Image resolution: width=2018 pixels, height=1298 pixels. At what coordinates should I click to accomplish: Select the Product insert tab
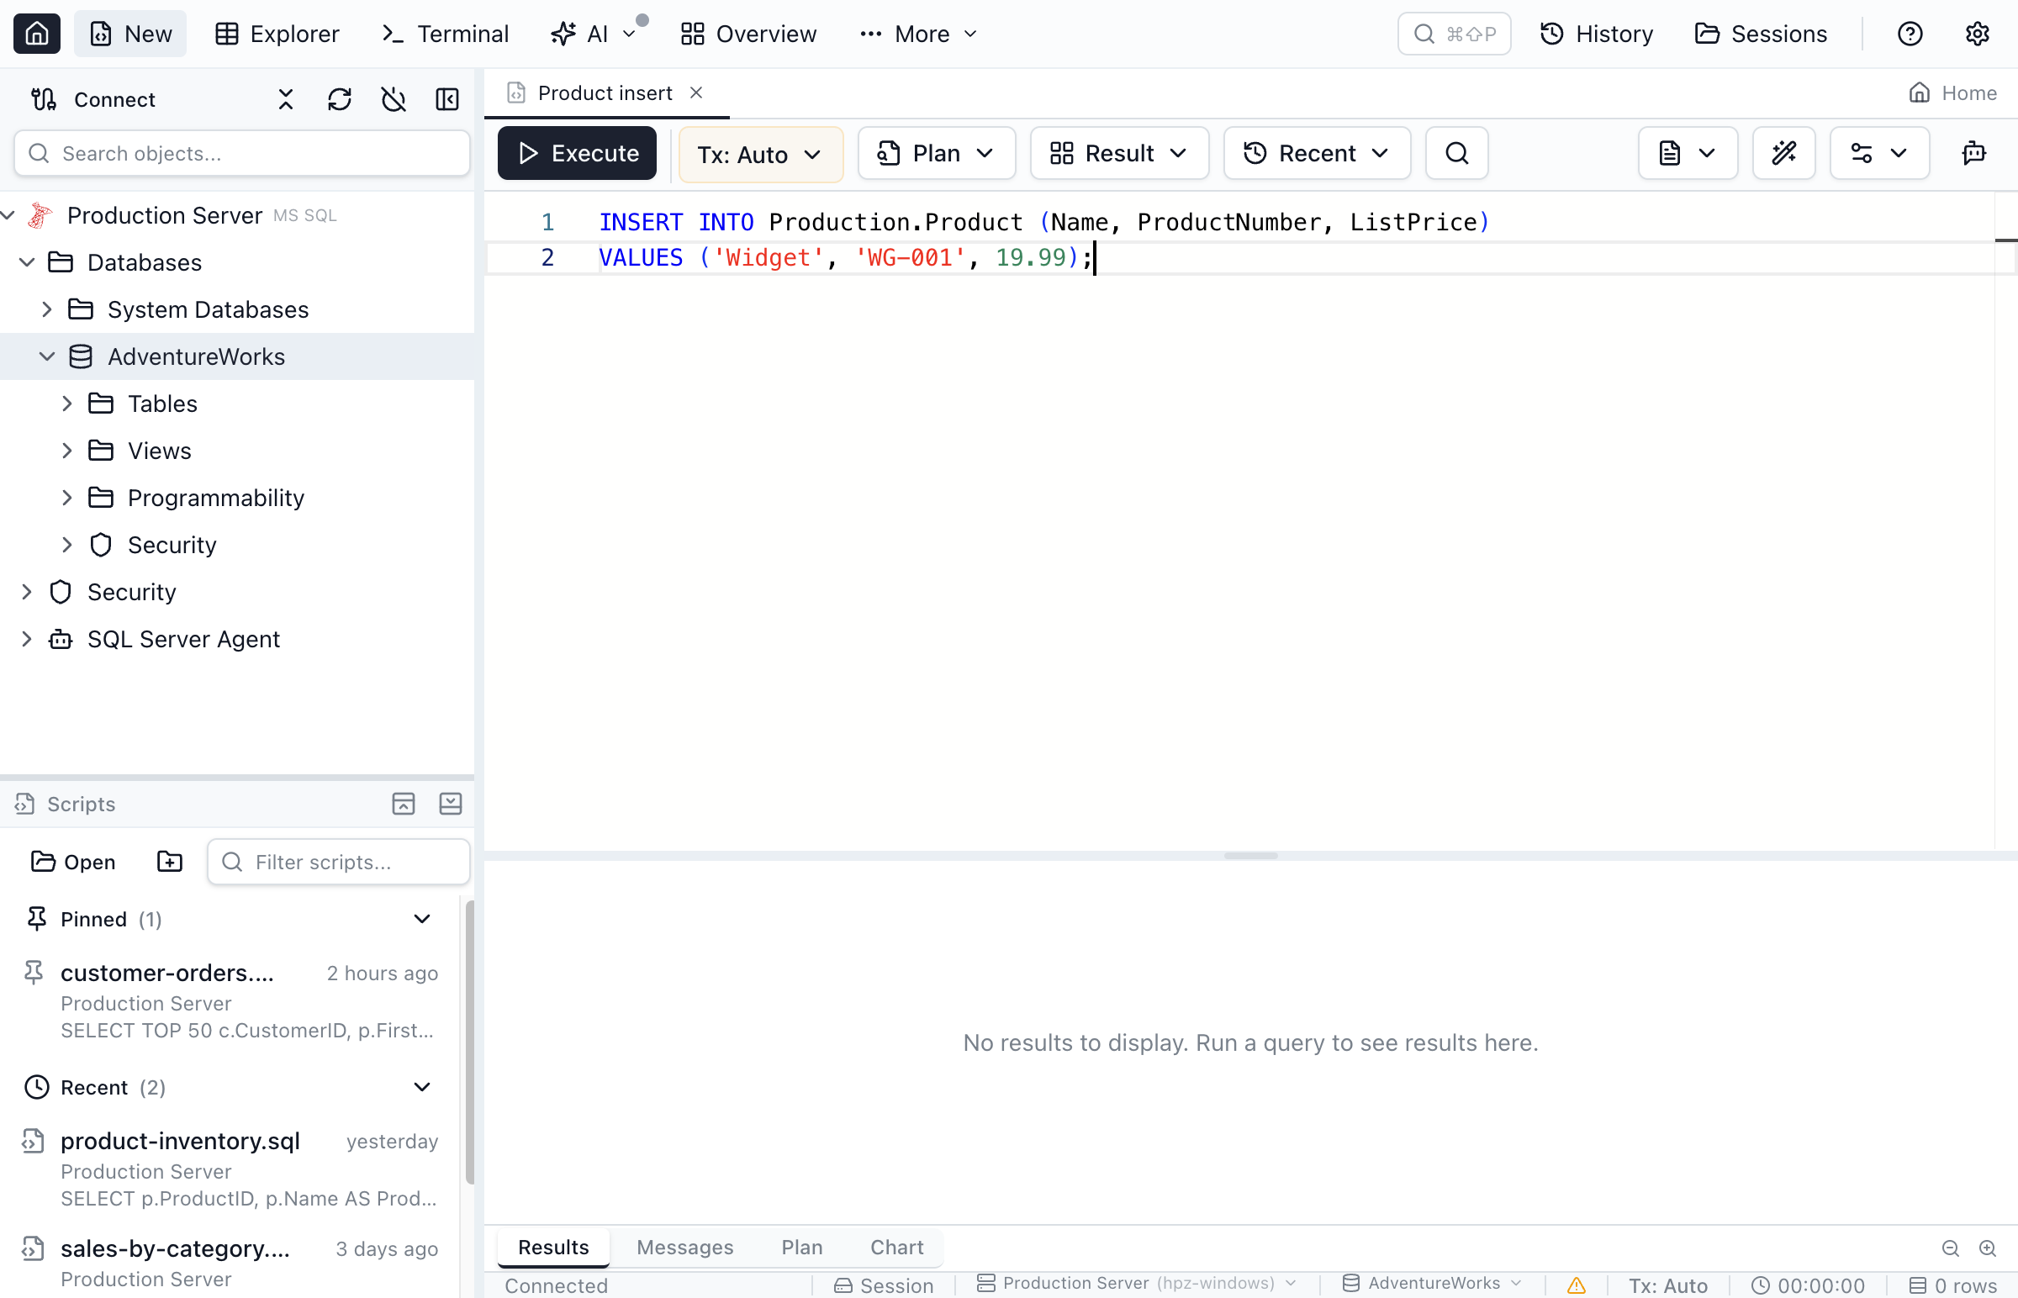(x=605, y=92)
